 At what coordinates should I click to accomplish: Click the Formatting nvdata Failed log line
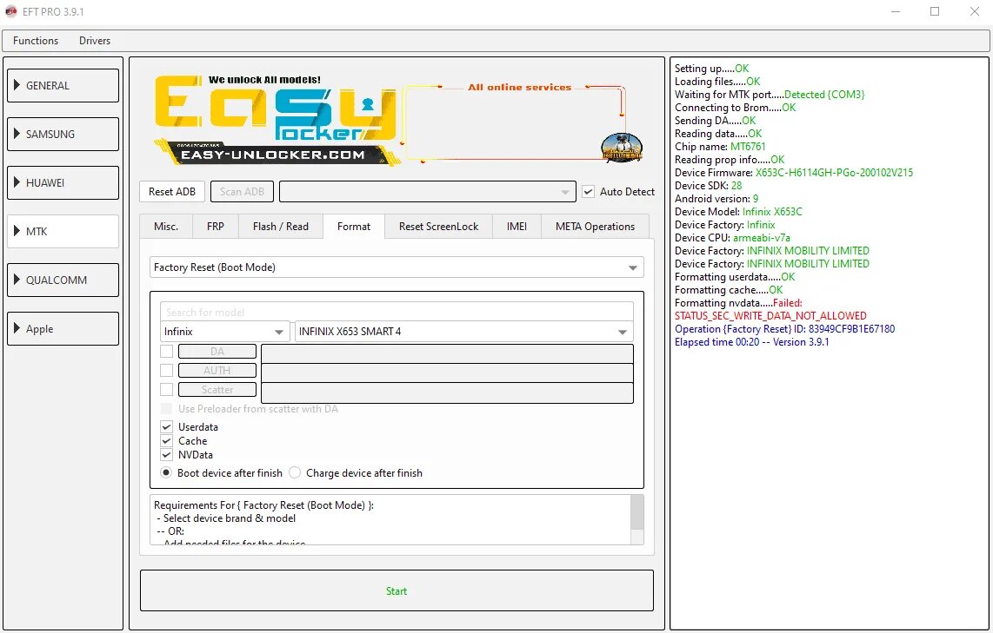pyautogui.click(x=738, y=303)
